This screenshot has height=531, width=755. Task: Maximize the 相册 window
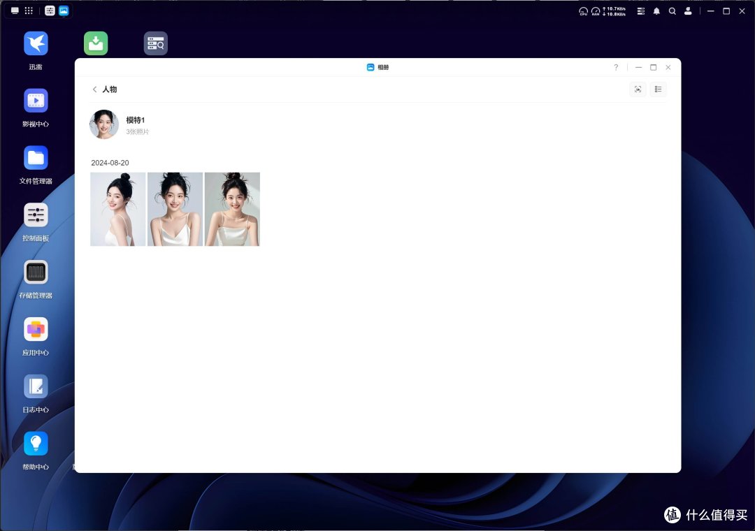click(654, 67)
